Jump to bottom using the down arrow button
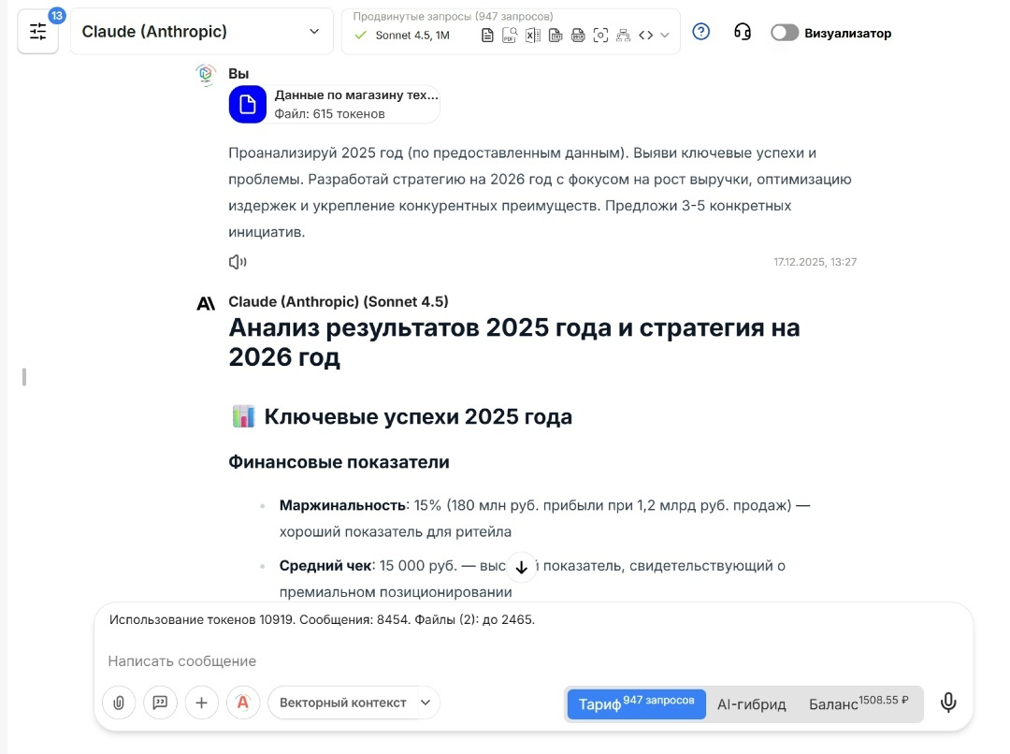 coord(522,567)
